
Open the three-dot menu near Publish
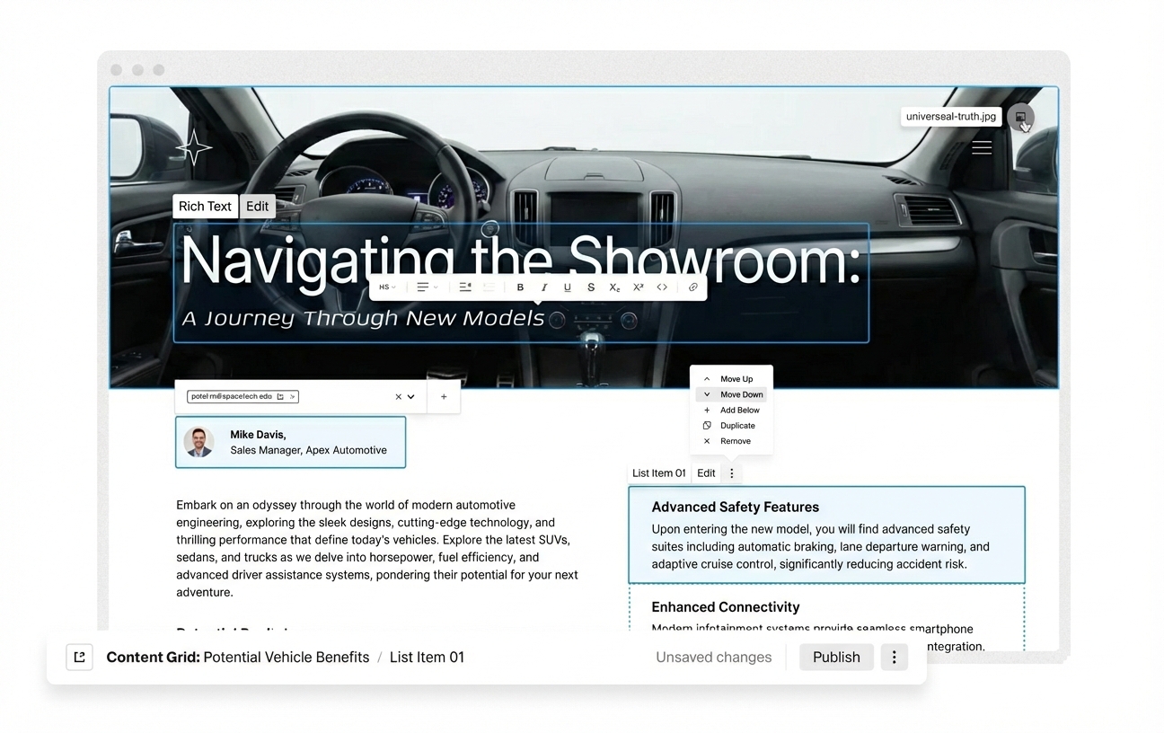(x=894, y=657)
